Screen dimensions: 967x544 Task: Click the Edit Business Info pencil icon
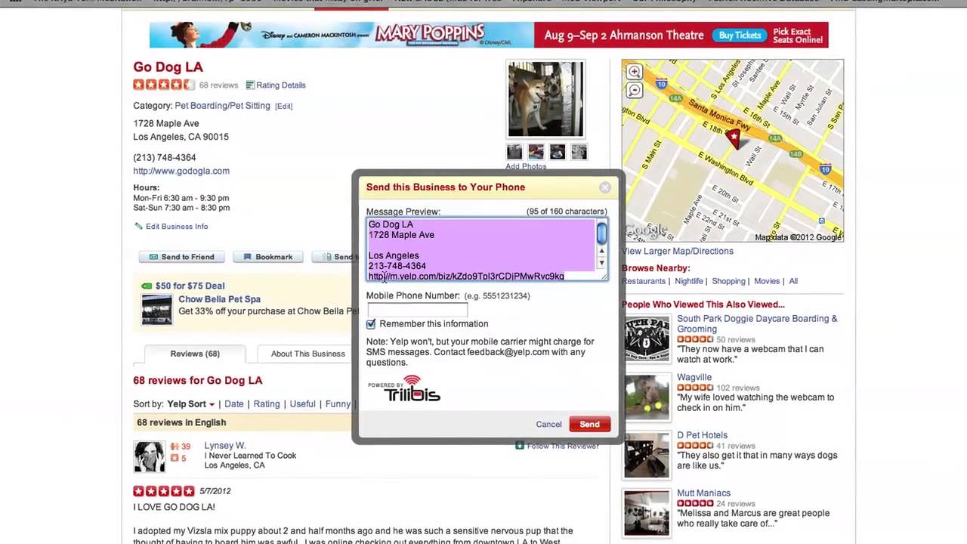tap(138, 226)
